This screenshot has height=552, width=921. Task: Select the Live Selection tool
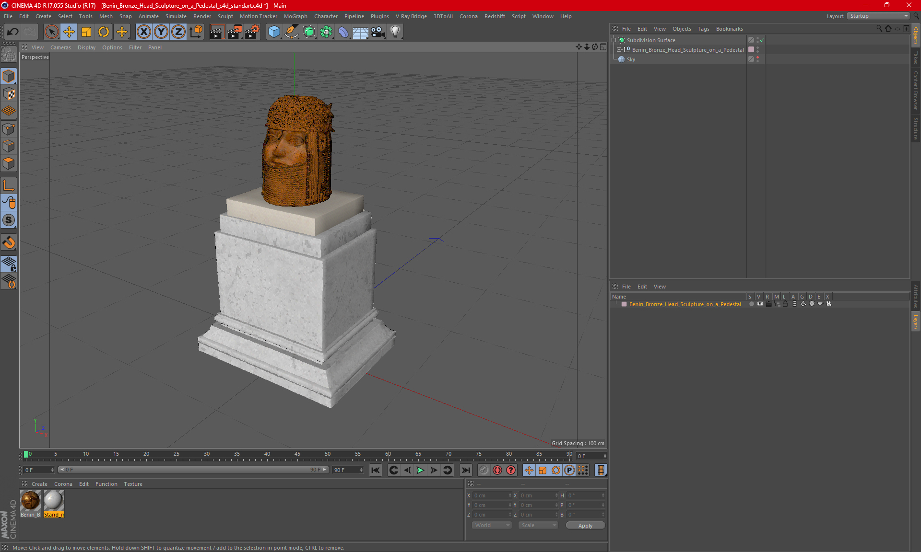(x=51, y=32)
